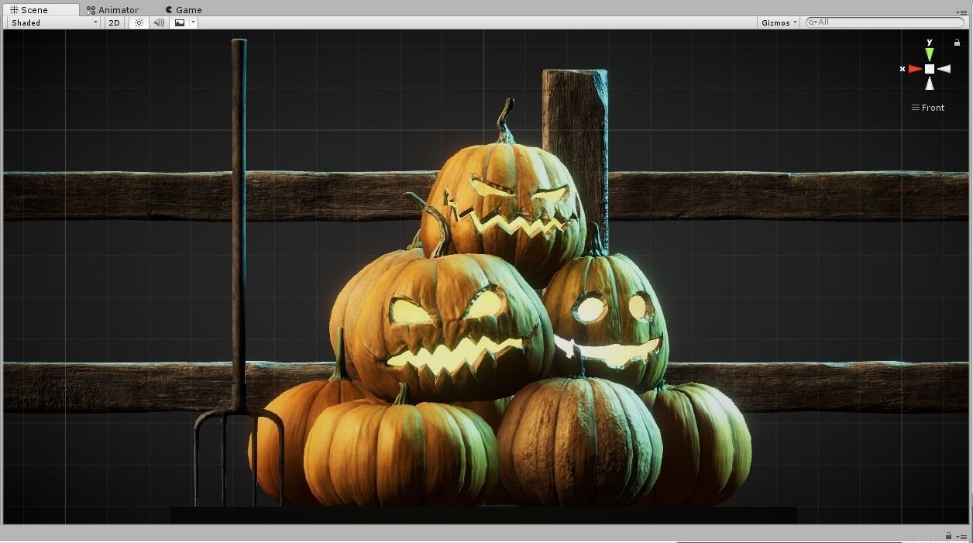Open the search filter magnifier dropdown

tap(813, 22)
